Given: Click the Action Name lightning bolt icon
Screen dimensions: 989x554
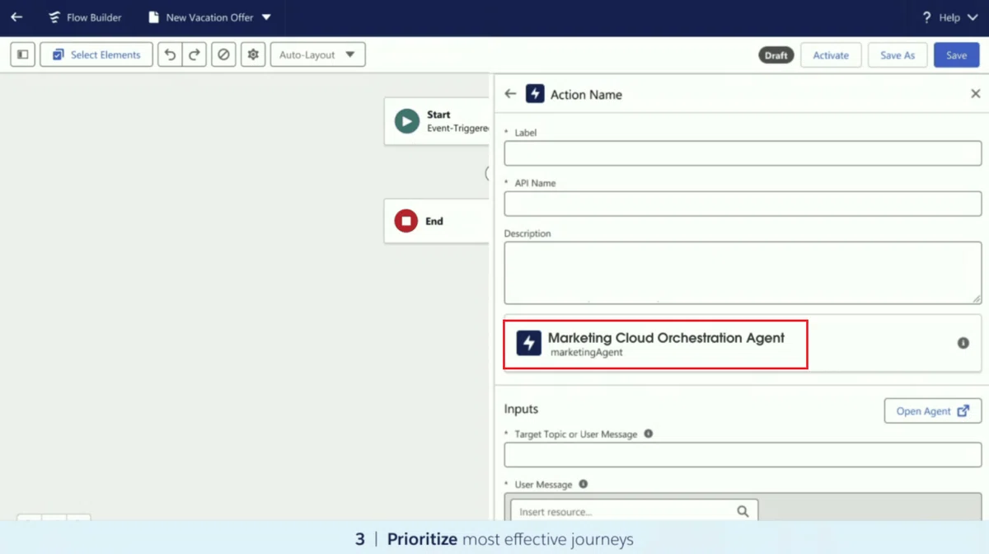Looking at the screenshot, I should [535, 94].
